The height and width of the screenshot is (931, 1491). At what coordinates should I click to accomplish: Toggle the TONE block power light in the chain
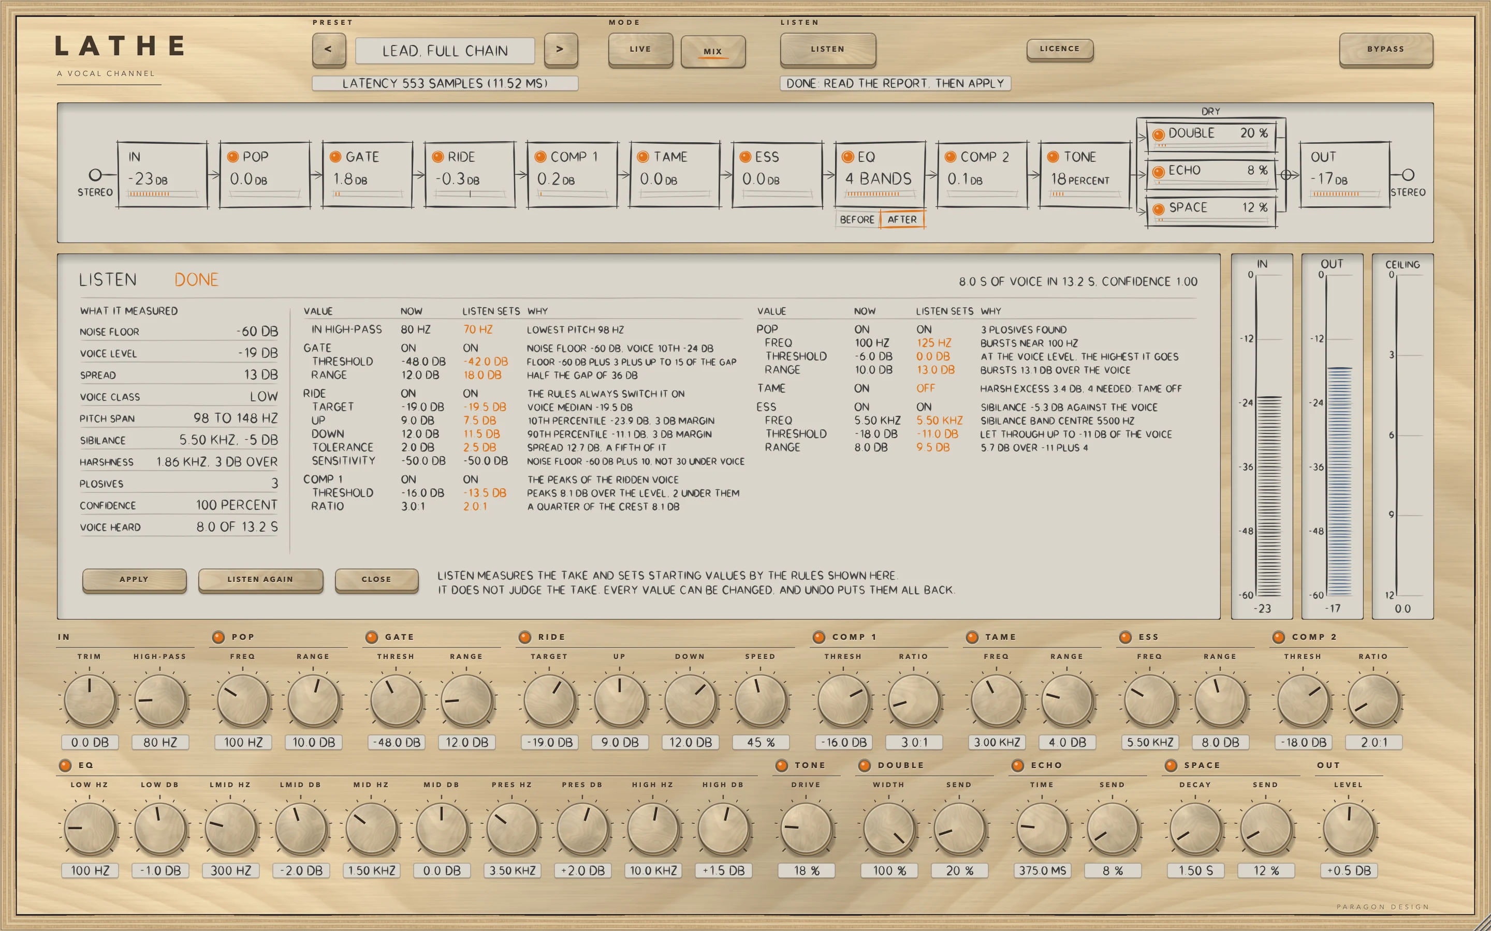click(1053, 157)
